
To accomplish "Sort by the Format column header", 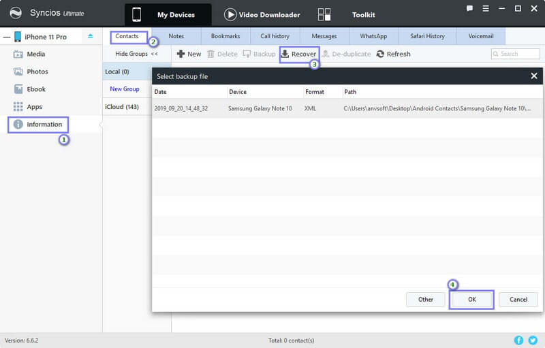I will tap(322, 92).
